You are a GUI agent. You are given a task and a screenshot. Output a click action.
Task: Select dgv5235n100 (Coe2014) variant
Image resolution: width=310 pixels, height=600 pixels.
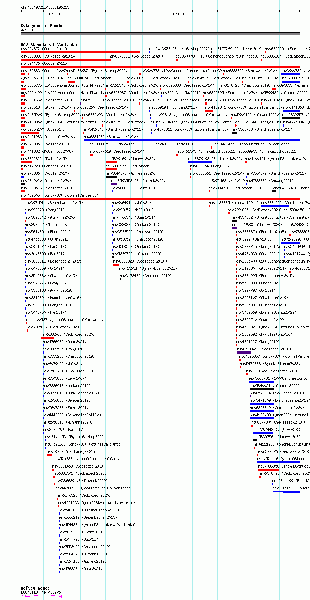tap(42, 78)
